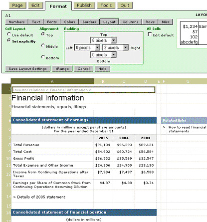Click the Total Cost label cell
The image size is (207, 222).
pos(52,152)
